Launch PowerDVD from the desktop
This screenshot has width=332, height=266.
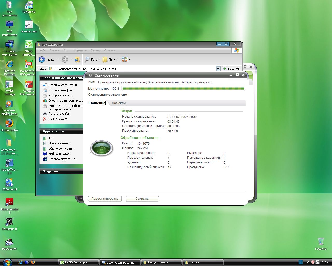(29, 7)
